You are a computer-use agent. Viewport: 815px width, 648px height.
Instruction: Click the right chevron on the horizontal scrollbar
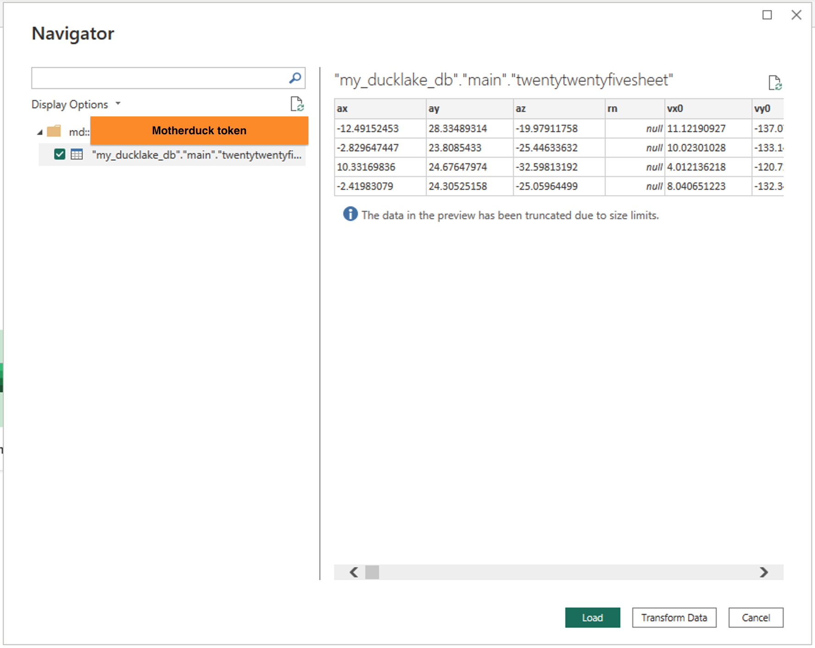tap(763, 572)
